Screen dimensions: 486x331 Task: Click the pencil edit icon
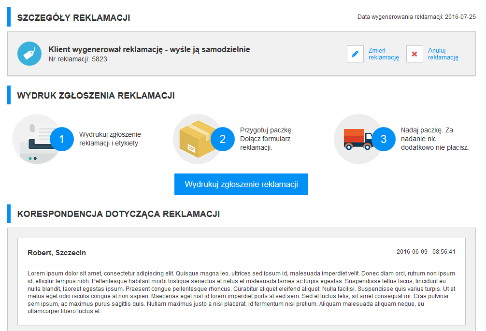coord(355,54)
